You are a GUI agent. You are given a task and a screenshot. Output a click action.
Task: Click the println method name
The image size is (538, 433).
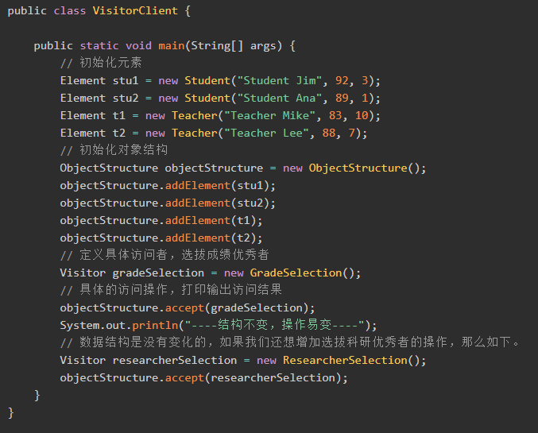(155, 326)
